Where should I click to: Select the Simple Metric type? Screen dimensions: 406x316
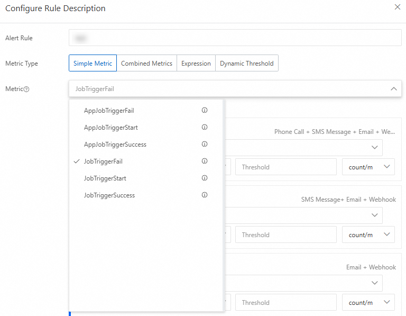[93, 64]
